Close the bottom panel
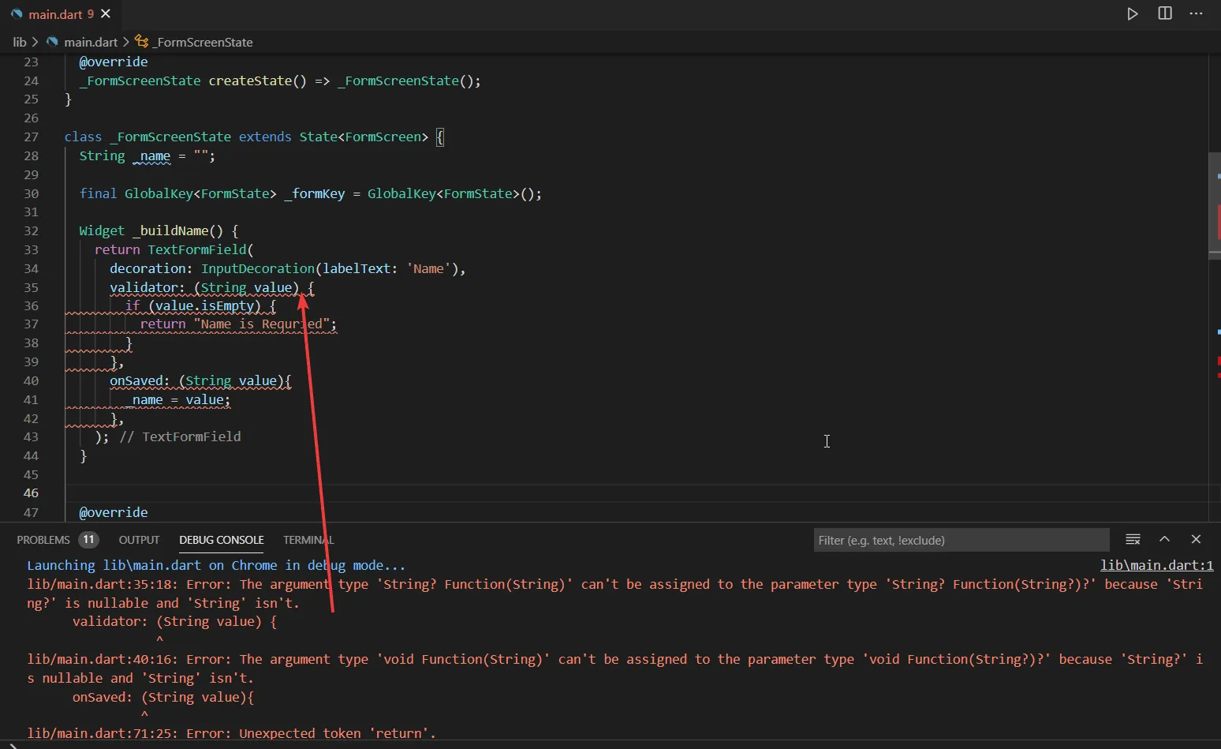Viewport: 1221px width, 749px height. (1196, 539)
